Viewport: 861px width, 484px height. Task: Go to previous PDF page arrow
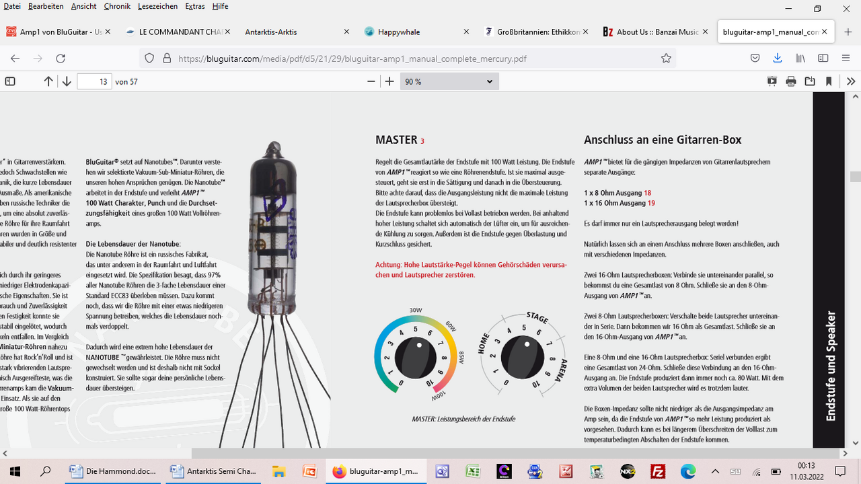pyautogui.click(x=48, y=81)
